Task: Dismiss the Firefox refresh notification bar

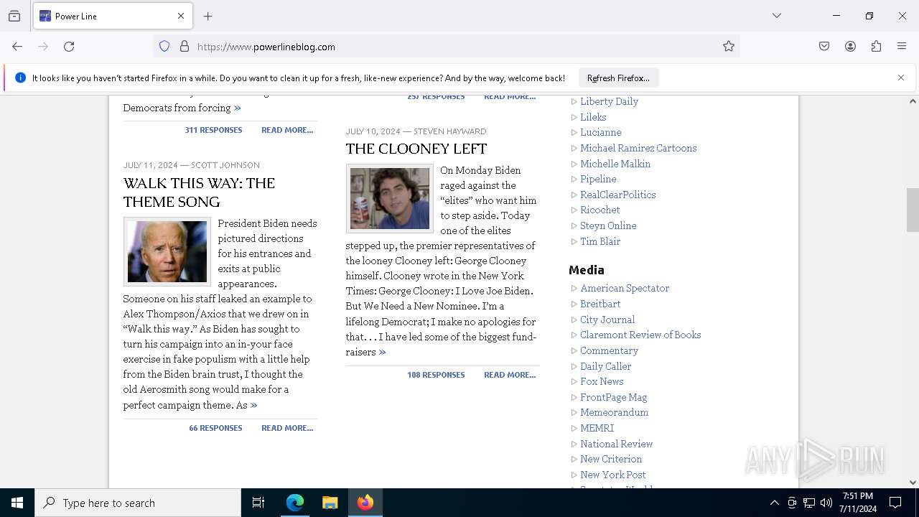Action: tap(901, 78)
